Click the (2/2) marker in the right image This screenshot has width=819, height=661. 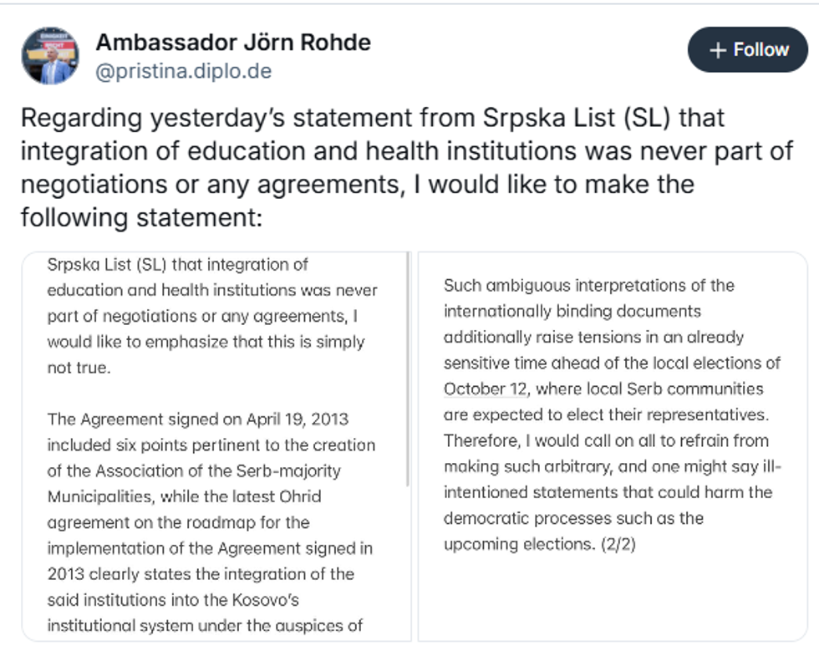[x=618, y=544]
